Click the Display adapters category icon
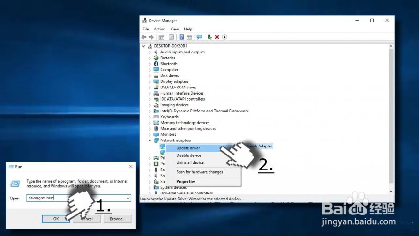This screenshot has width=419, height=236. pos(156,81)
